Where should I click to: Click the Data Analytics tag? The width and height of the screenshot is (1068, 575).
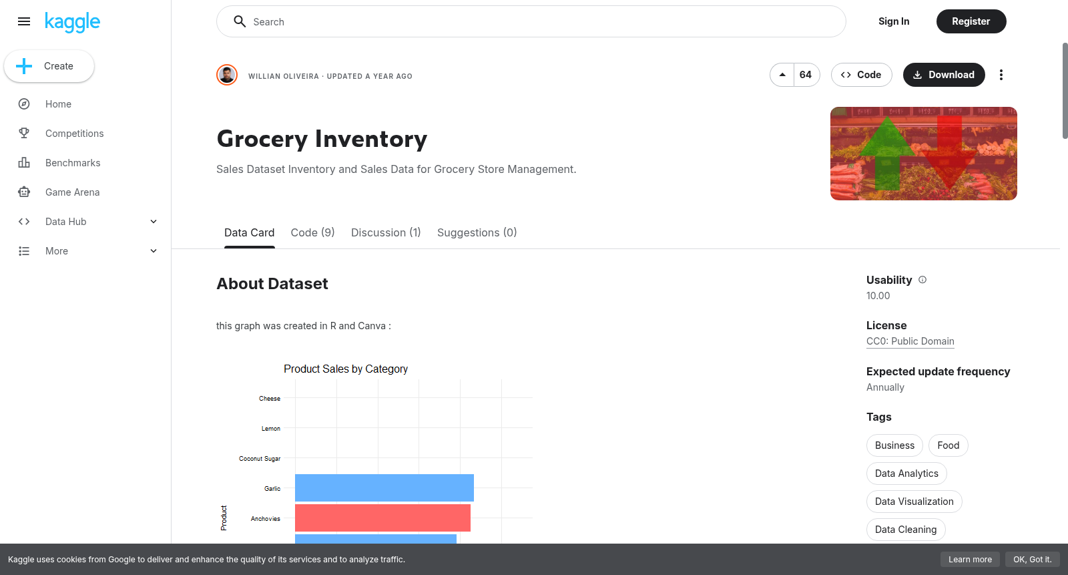coord(906,473)
